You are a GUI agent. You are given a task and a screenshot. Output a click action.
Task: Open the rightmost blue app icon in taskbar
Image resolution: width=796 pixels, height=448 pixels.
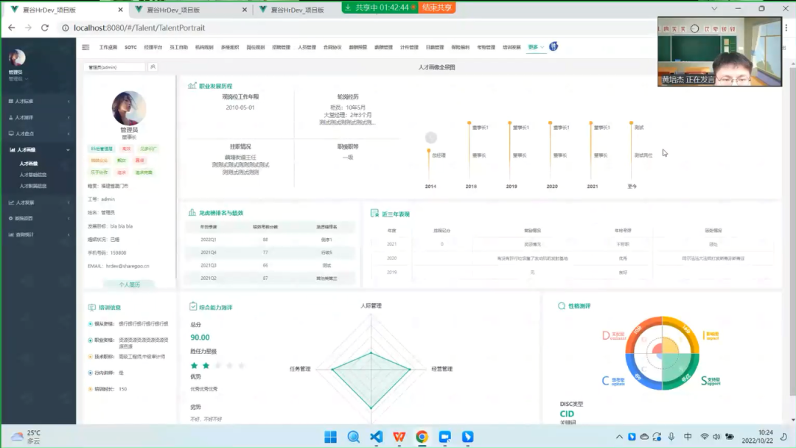point(467,437)
